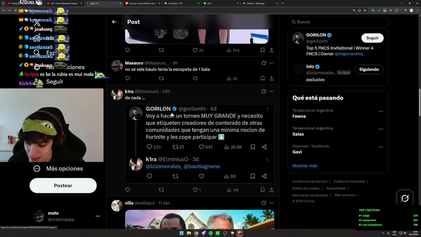Bookmark Maaauro's comment
The height and width of the screenshot is (237, 421).
pos(262,78)
